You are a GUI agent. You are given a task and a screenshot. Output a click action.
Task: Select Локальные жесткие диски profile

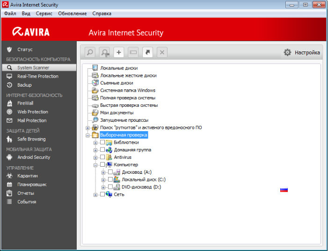[x=128, y=75]
